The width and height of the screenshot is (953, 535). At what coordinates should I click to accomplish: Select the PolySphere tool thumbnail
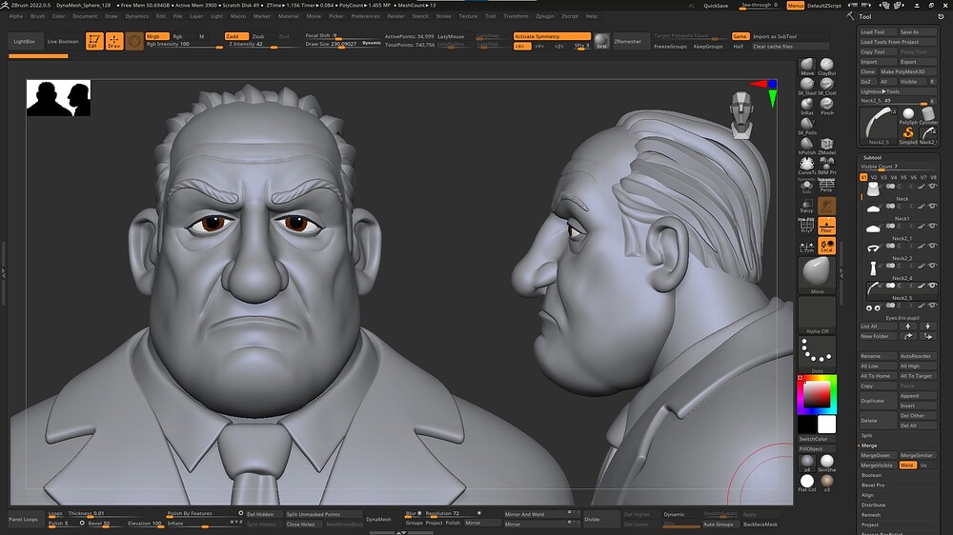[x=908, y=116]
